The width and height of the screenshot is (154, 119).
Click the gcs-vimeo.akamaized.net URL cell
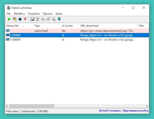(x=107, y=31)
